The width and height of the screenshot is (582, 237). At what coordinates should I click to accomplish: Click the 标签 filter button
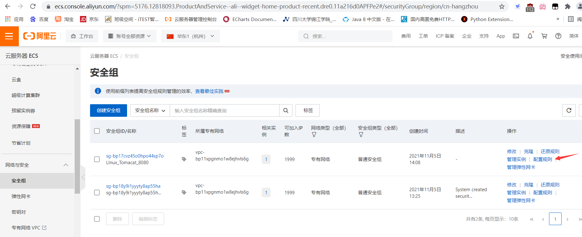point(308,110)
